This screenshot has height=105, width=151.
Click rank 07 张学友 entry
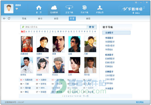pyautogui.click(x=41, y=84)
